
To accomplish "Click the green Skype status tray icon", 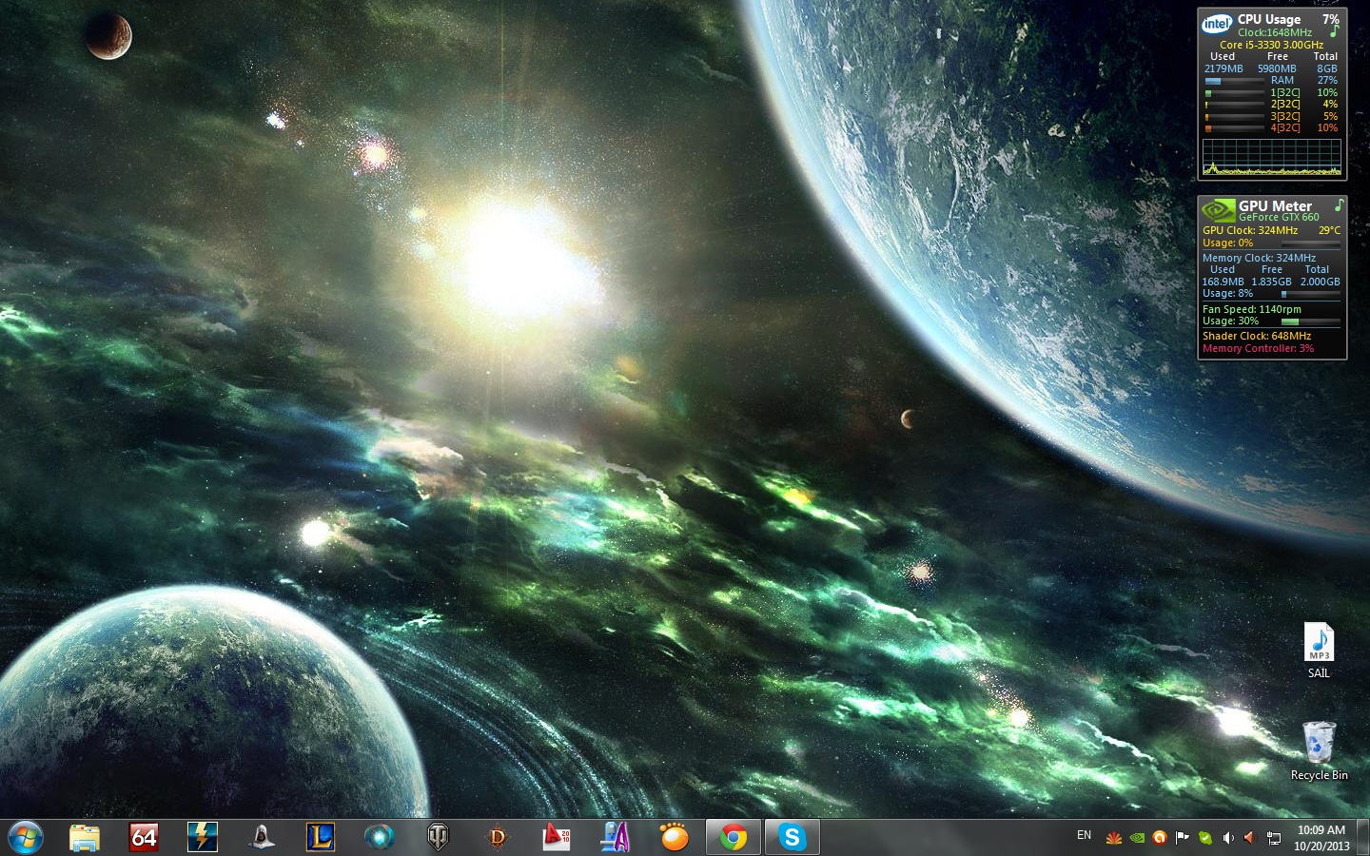I will [1205, 838].
